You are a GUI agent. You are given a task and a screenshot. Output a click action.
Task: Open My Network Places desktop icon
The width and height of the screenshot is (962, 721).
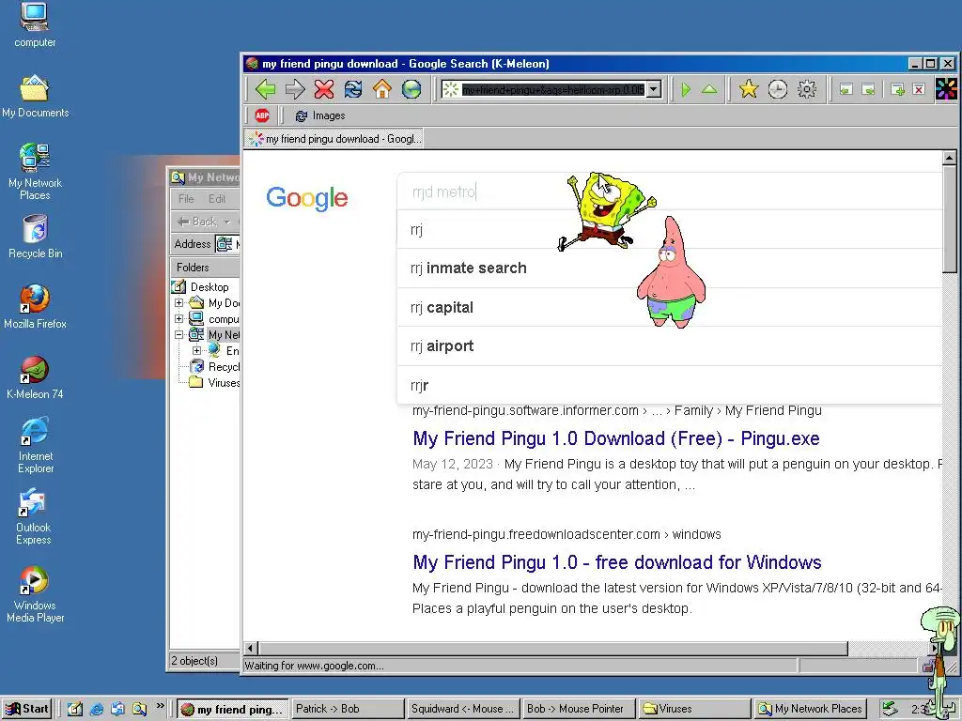pyautogui.click(x=35, y=172)
